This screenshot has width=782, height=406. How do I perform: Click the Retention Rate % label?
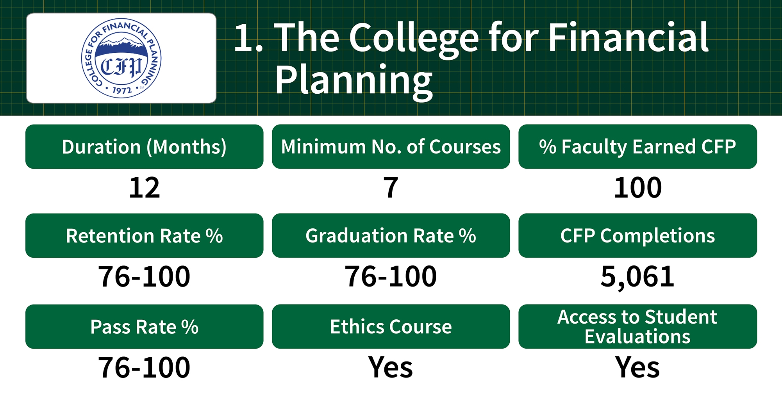coord(144,236)
